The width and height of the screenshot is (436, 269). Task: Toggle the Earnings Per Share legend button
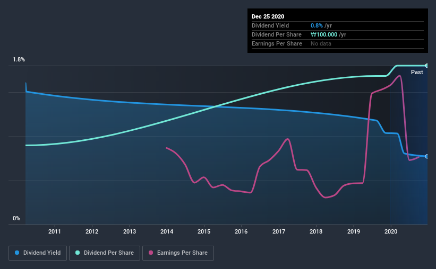tap(178, 253)
